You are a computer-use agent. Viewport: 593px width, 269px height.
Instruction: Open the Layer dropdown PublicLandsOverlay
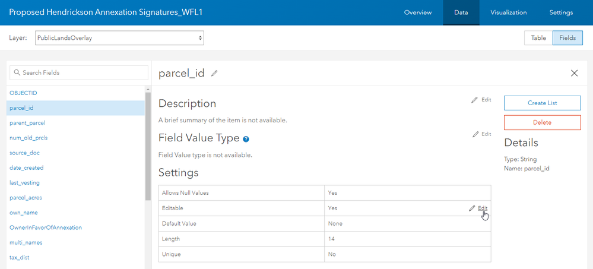point(119,38)
